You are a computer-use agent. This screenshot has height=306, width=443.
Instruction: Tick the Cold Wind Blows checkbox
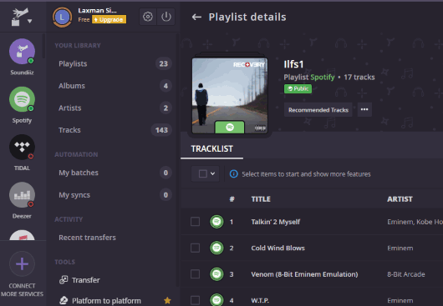point(195,248)
